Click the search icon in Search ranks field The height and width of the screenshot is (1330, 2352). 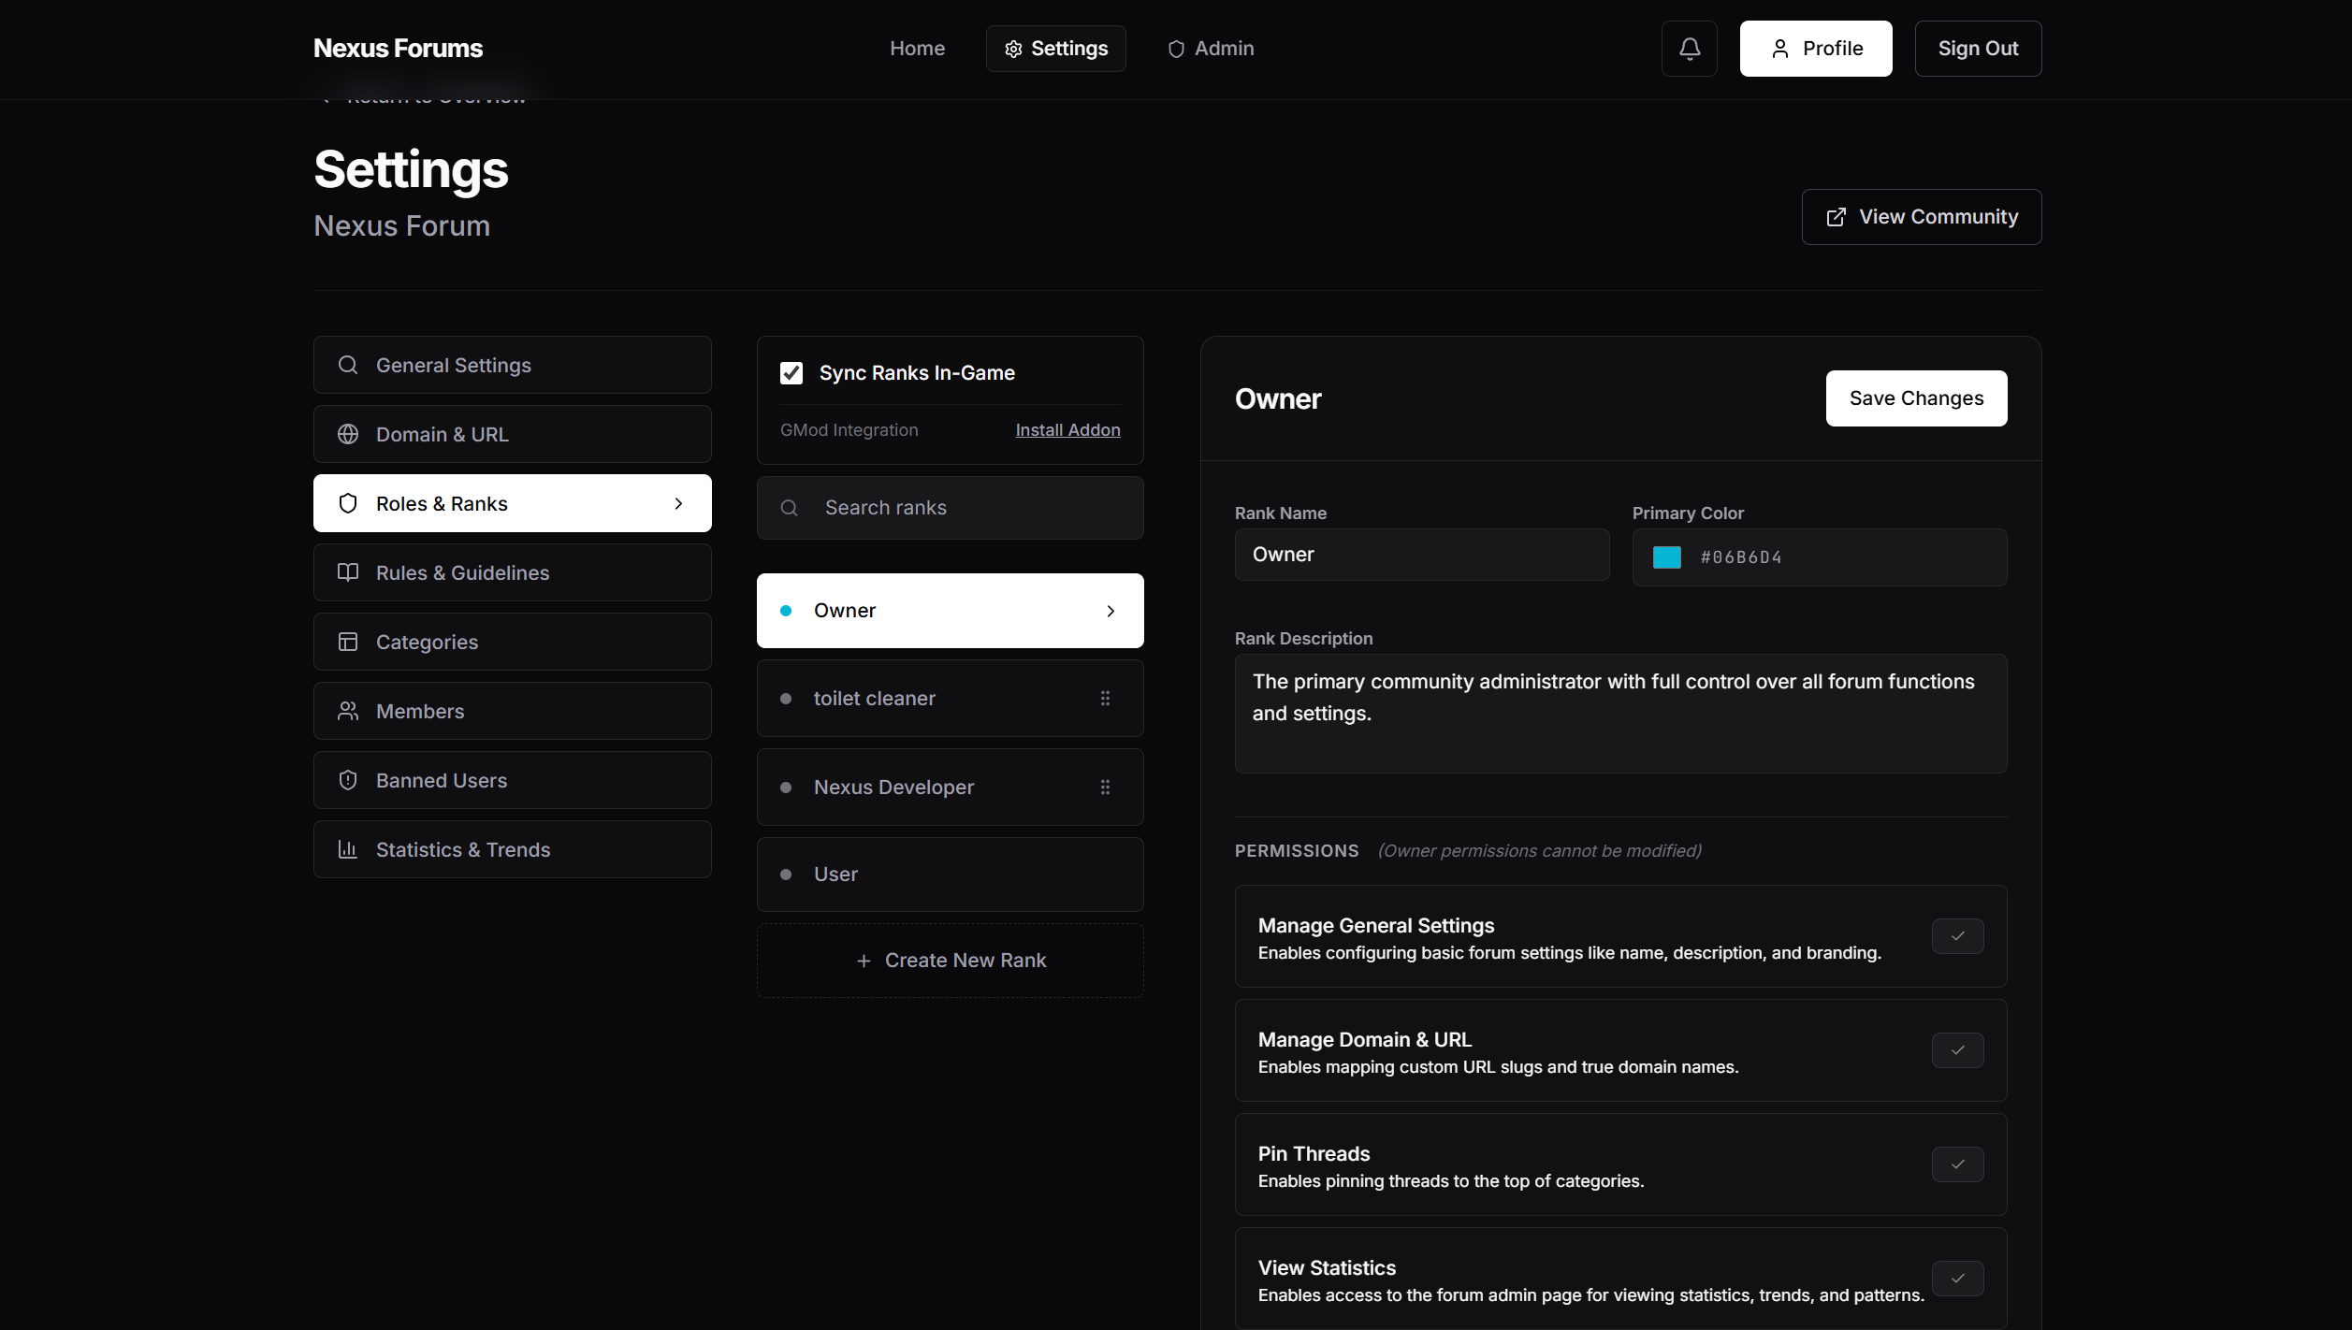790,508
